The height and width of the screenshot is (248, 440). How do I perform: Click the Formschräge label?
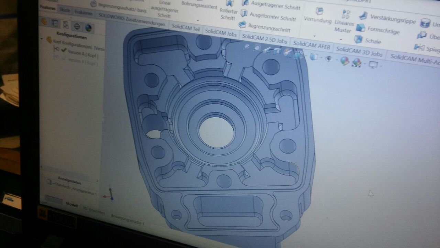tap(384, 30)
